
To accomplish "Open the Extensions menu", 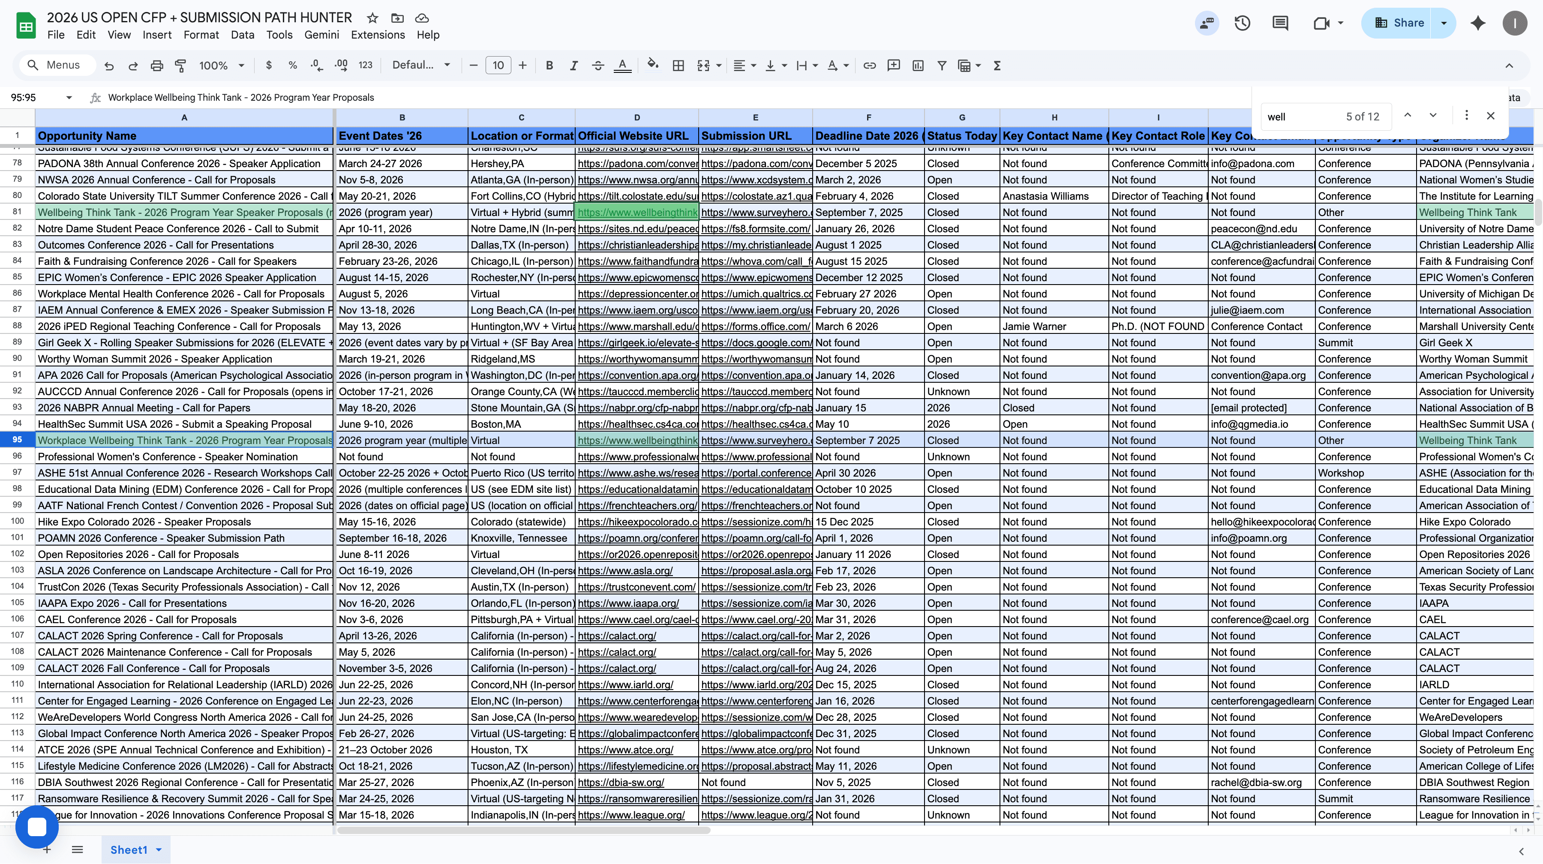I will tap(378, 35).
